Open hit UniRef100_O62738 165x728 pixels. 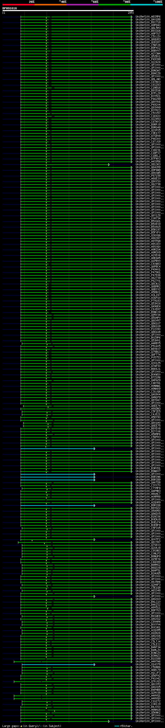tap(148, 184)
